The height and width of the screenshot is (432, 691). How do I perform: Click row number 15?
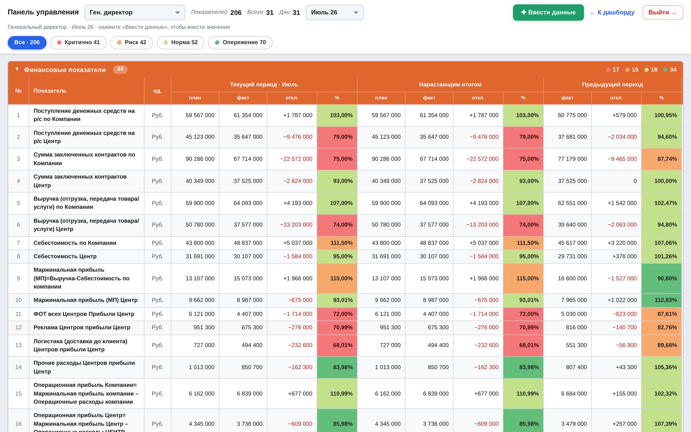pos(18,394)
